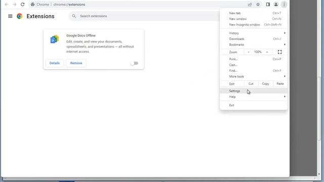Screen dimensions: 324x182
Task: Choose Exit from the menu
Action: [x=254, y=105]
